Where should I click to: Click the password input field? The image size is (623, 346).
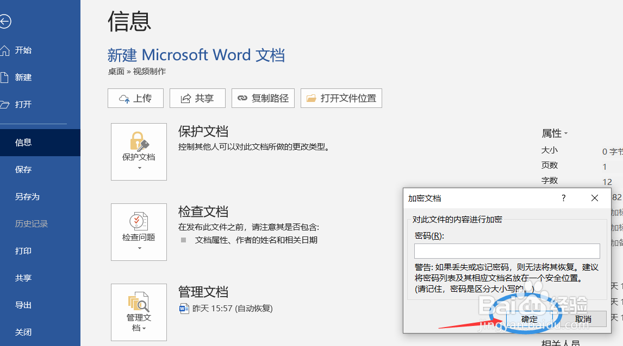tap(507, 251)
